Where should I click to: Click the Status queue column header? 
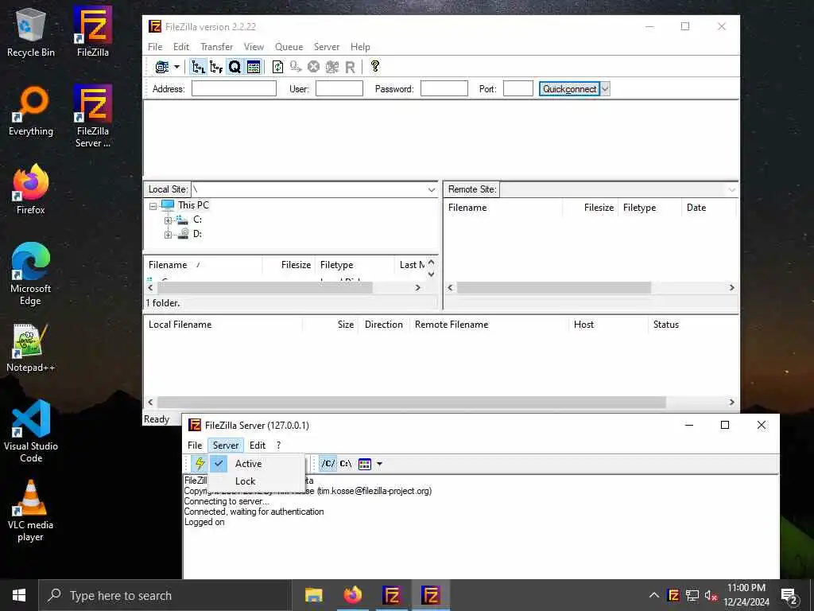(x=693, y=325)
